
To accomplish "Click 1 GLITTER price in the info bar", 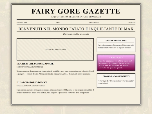I will click(132, 23).
